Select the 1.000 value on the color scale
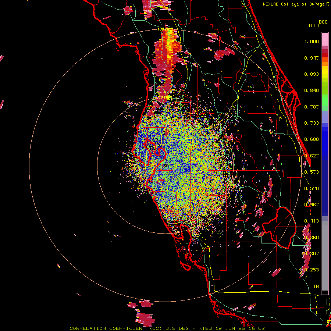The width and height of the screenshot is (331, 331). [312, 41]
